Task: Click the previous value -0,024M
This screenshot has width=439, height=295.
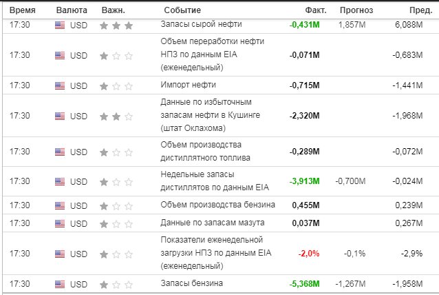Action: [x=407, y=181]
